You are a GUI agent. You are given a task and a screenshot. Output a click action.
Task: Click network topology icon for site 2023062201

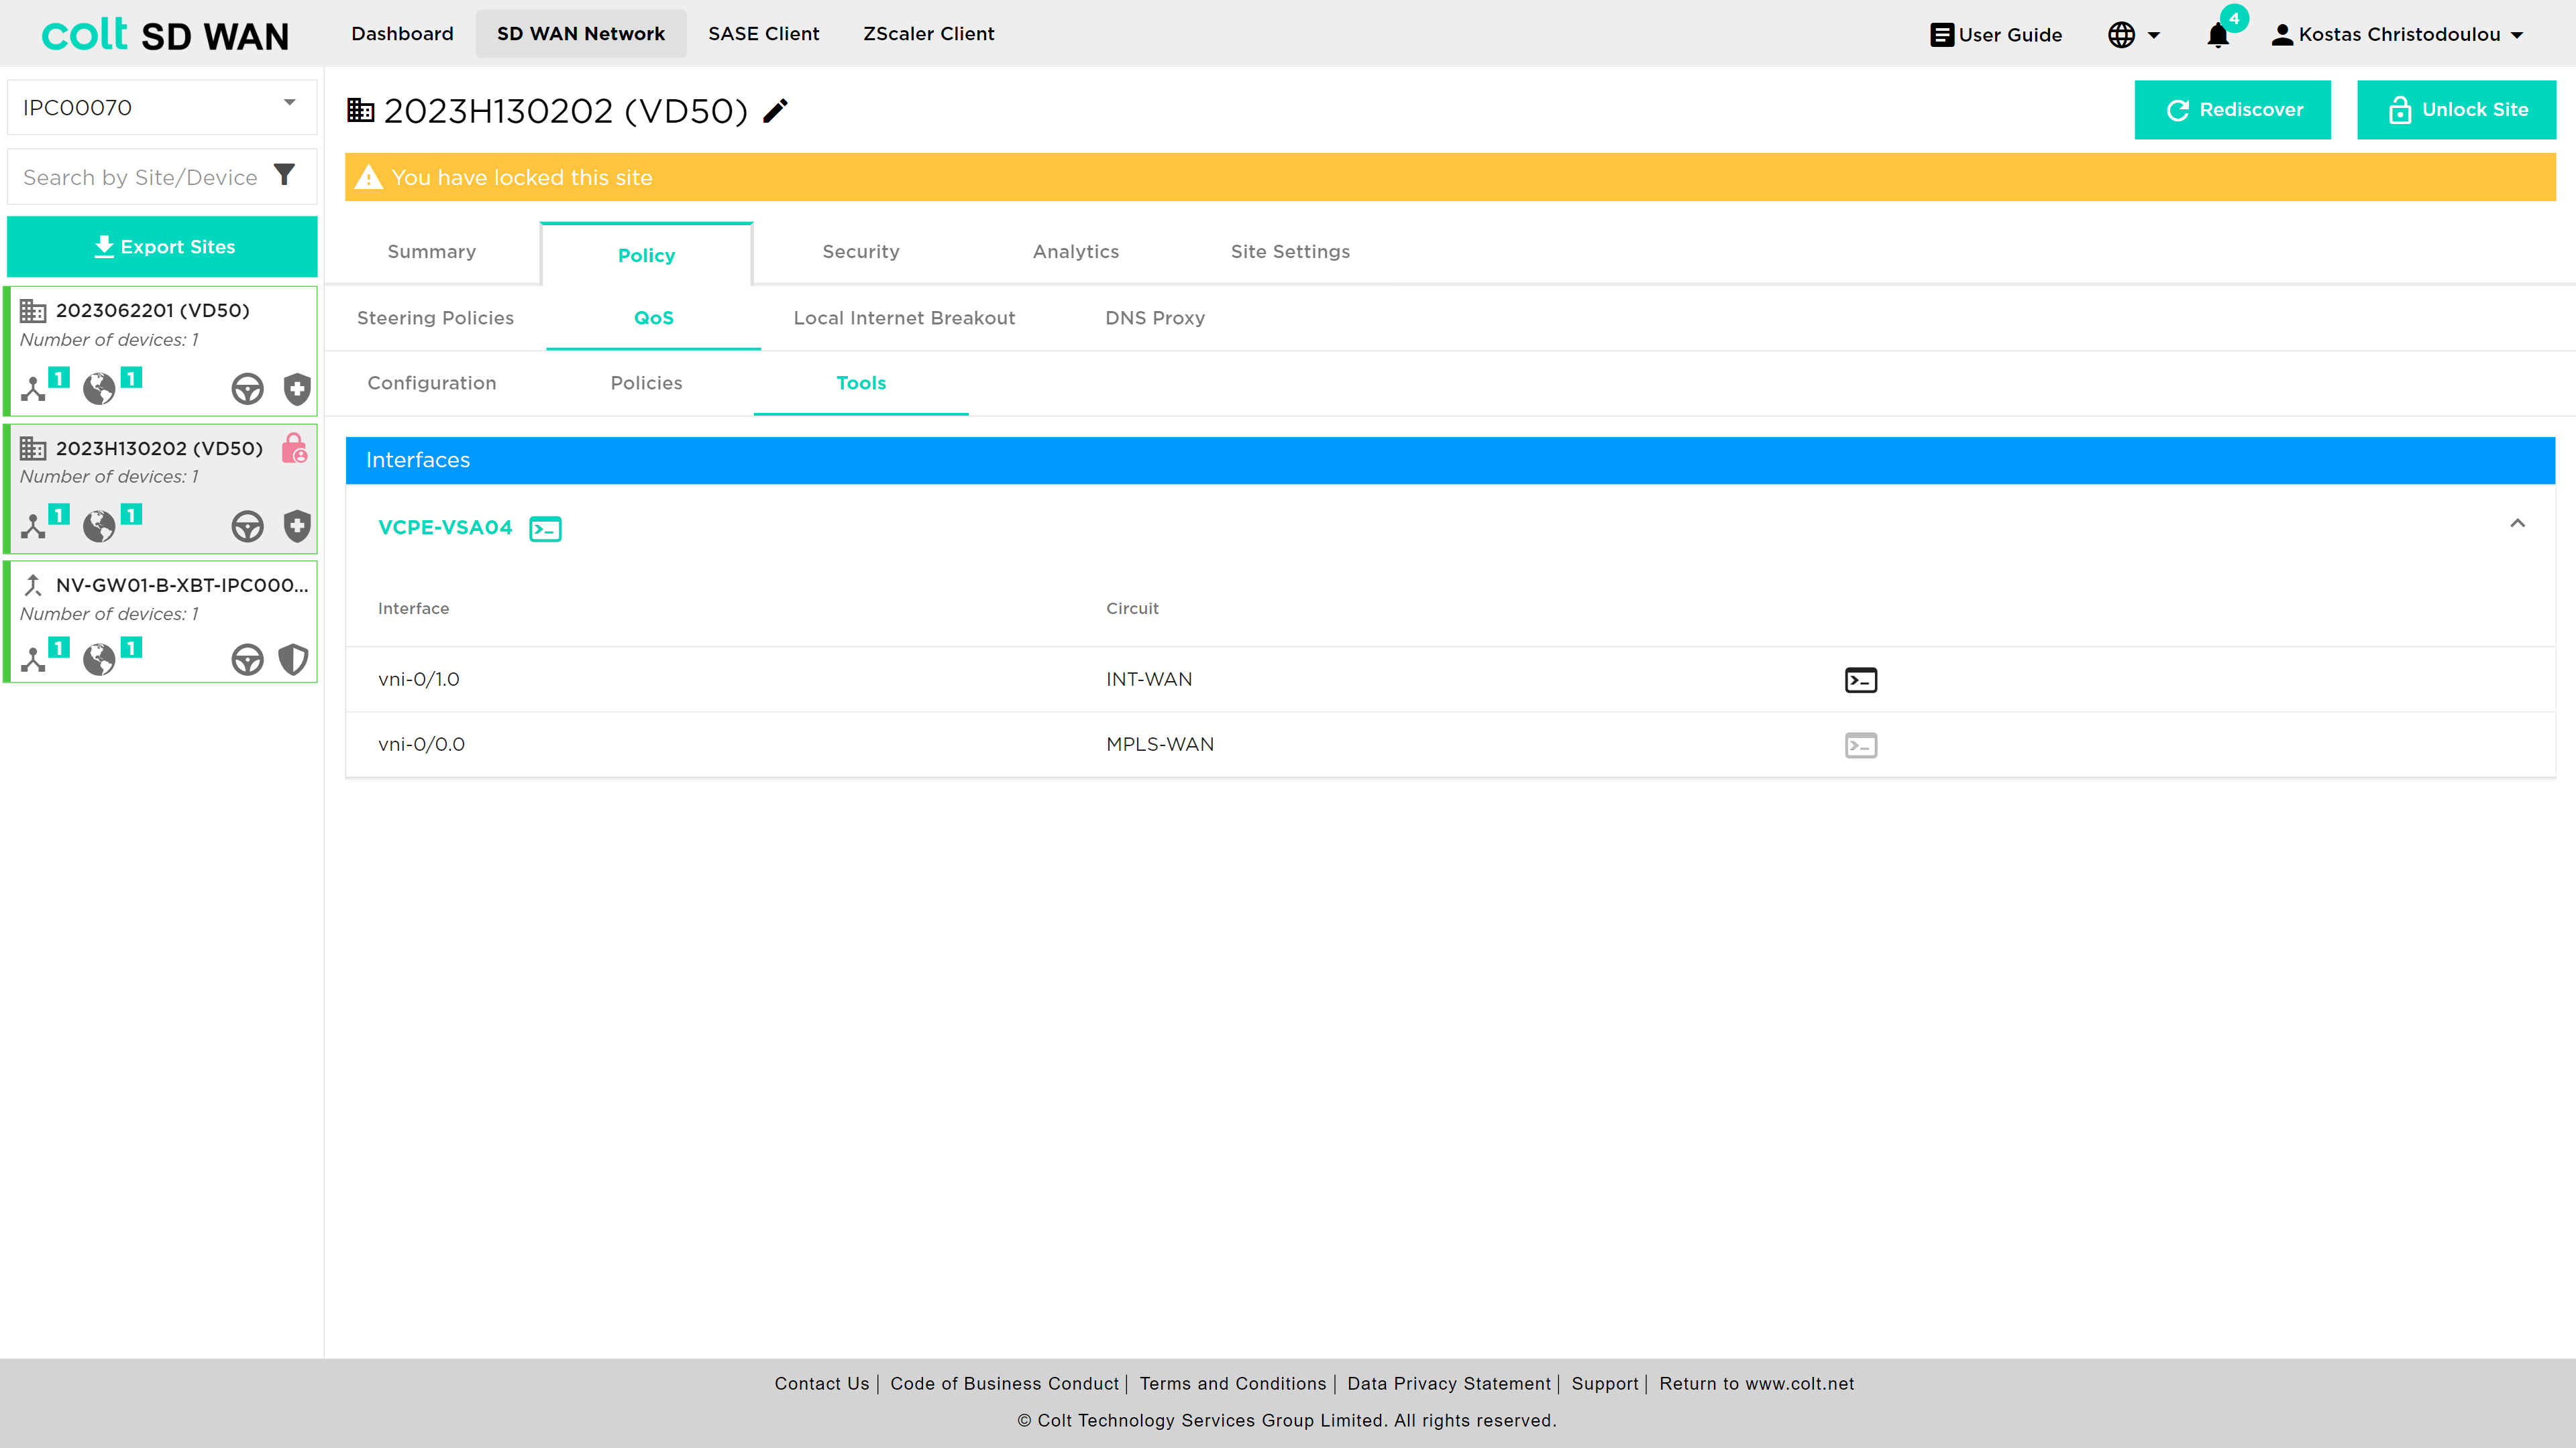tap(33, 387)
